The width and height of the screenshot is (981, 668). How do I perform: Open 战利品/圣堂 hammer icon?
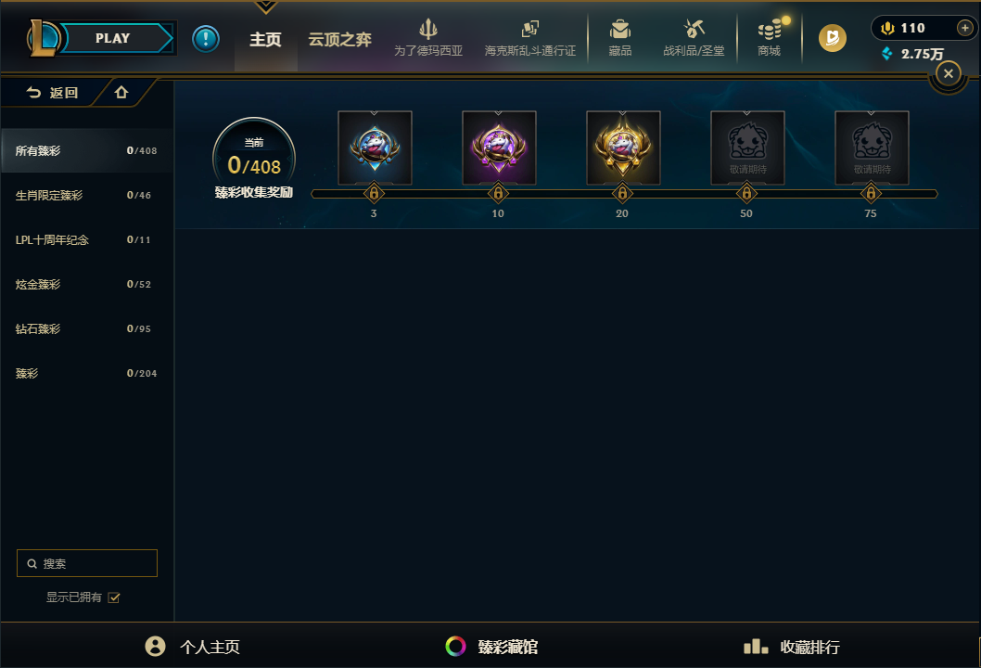tap(694, 29)
